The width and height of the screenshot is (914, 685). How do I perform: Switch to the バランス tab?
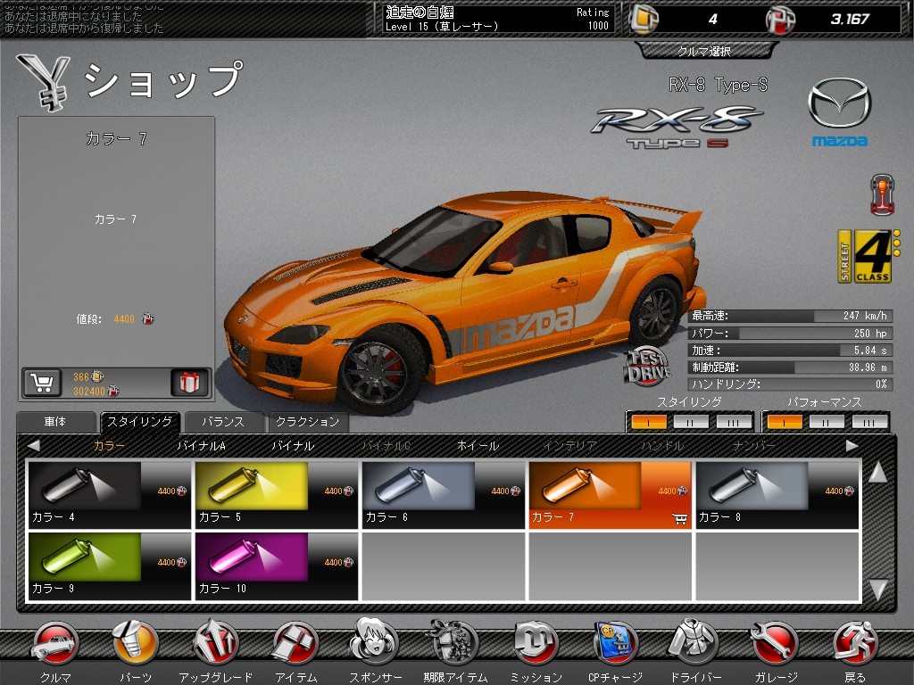pyautogui.click(x=222, y=422)
